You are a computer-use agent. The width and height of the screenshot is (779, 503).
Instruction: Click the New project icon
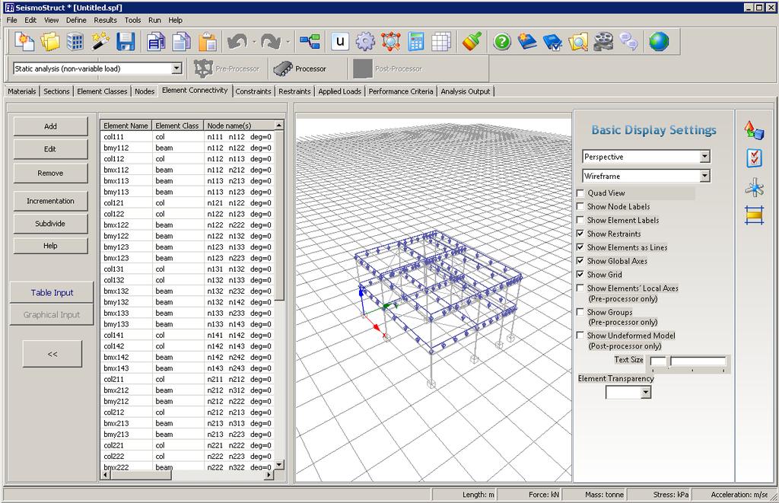[24, 41]
